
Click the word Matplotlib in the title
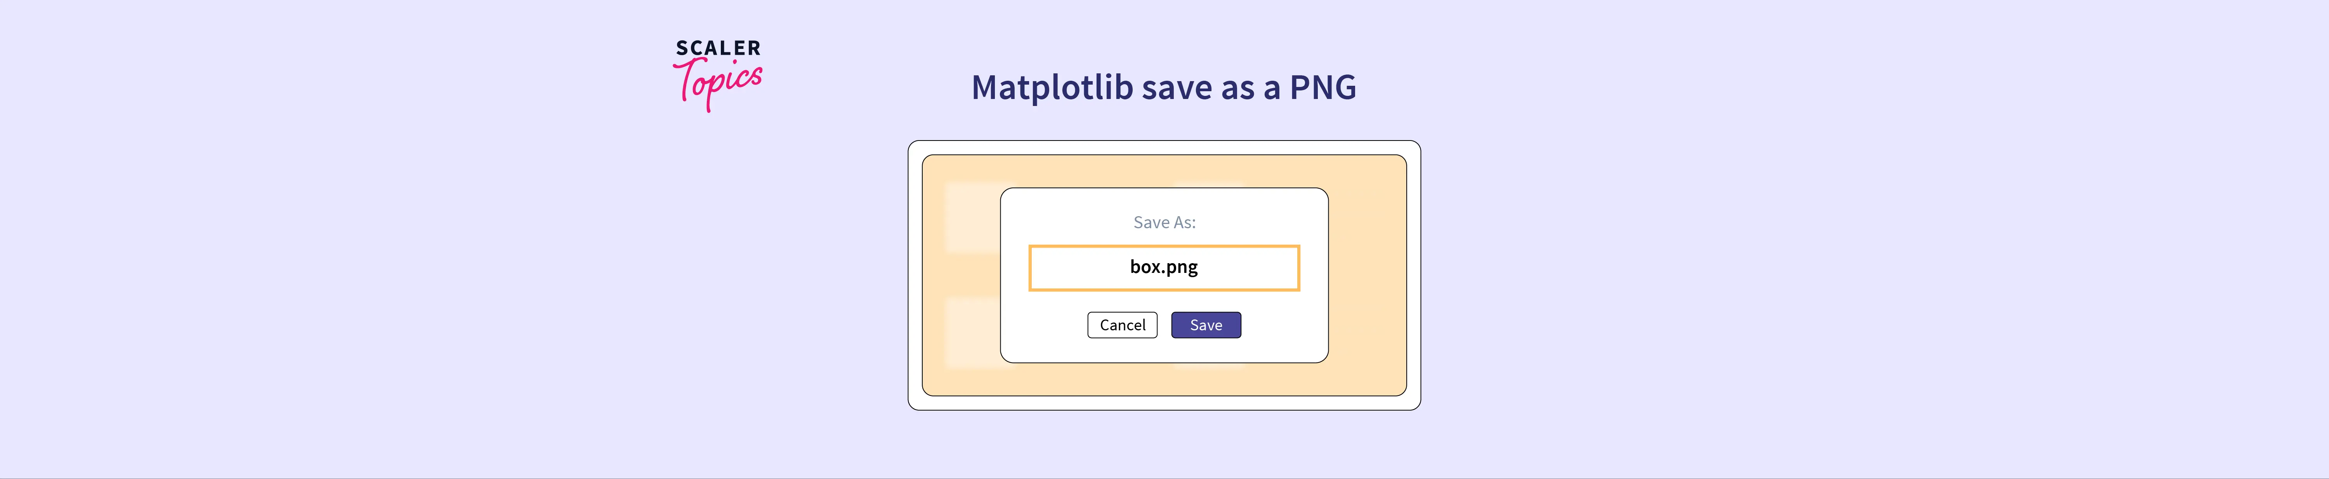point(1052,88)
